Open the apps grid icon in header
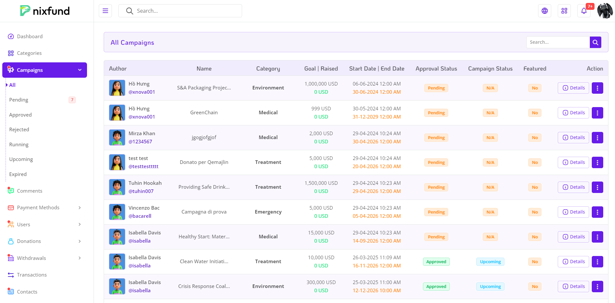 (564, 11)
